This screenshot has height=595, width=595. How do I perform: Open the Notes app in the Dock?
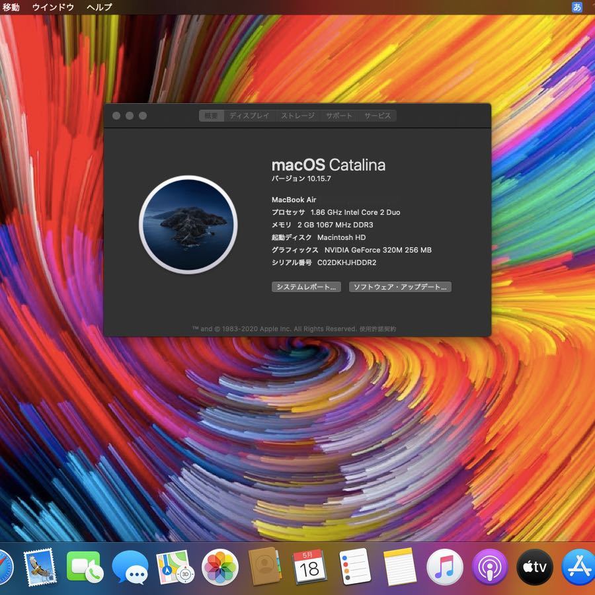pos(399,567)
